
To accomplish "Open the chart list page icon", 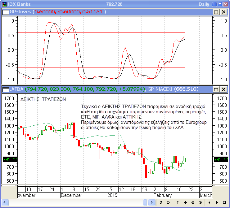I will click(224, 202).
